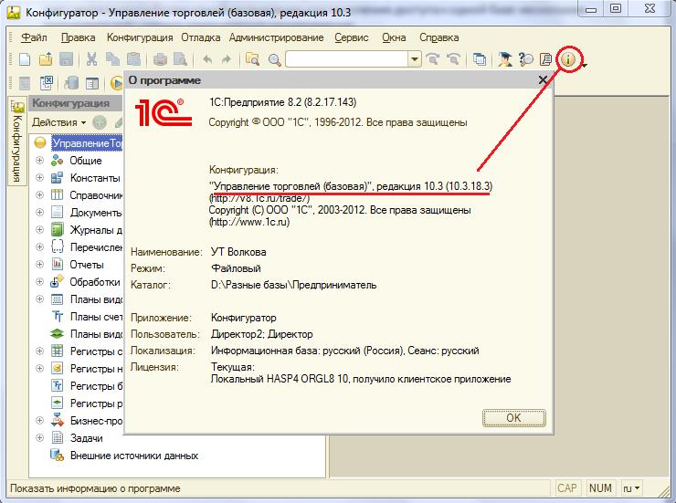676x503 pixels.
Task: Open the toolbar options arrow after info icon
Action: [x=585, y=66]
